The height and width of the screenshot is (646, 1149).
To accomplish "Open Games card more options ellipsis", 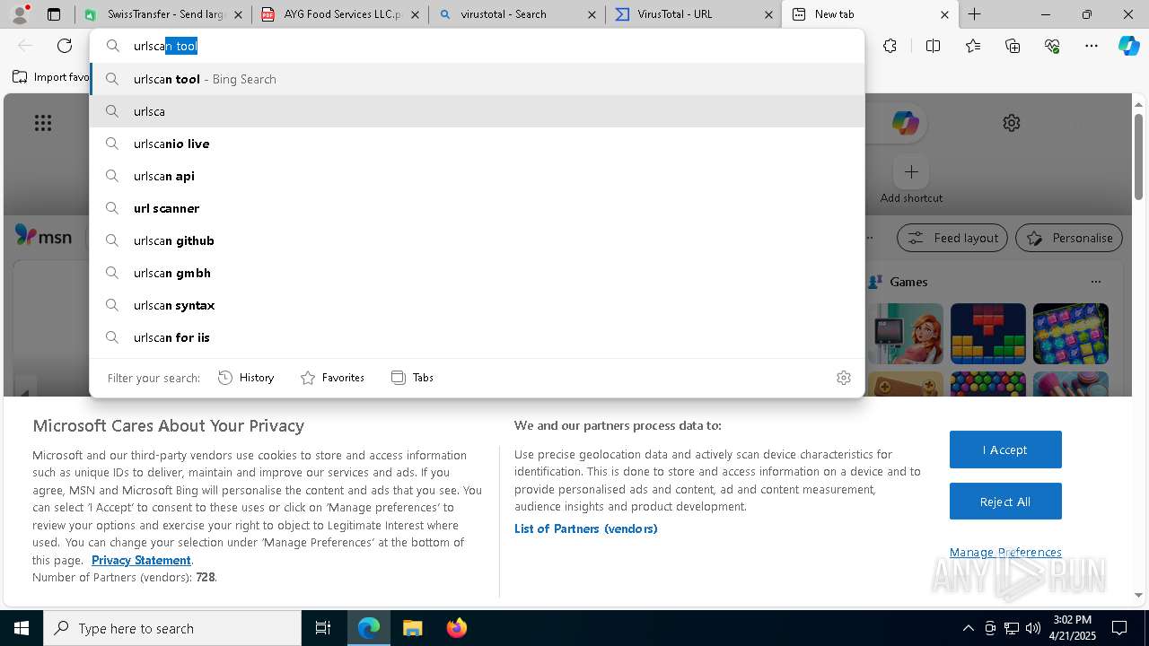I will point(1095,282).
